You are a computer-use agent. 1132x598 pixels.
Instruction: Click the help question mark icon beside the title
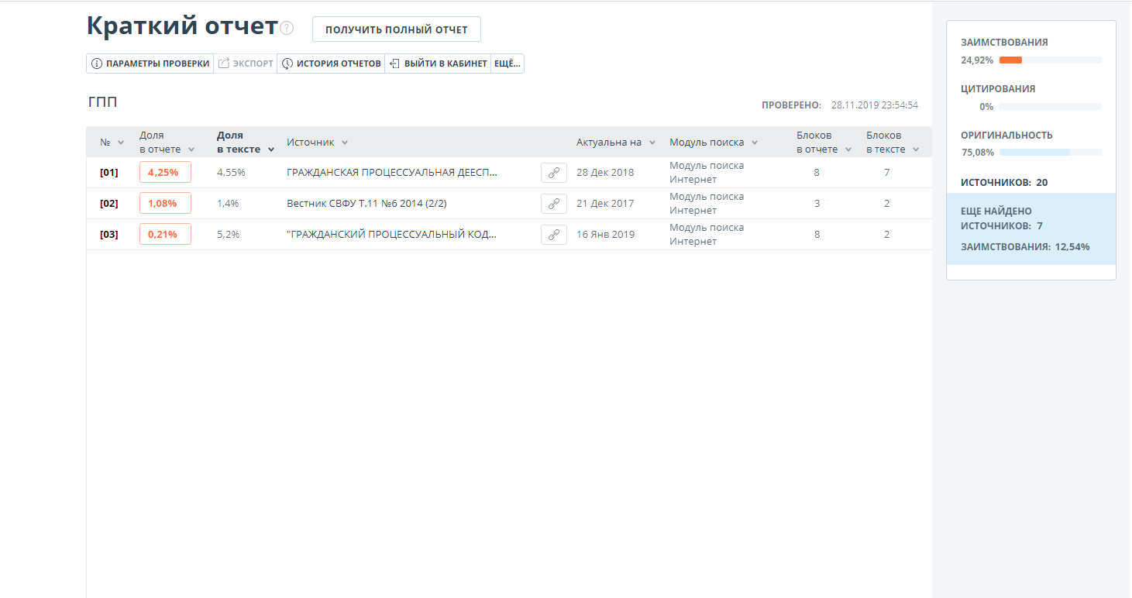click(287, 29)
